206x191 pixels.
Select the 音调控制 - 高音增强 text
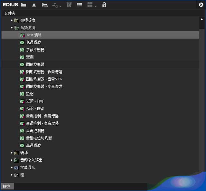[42, 124]
